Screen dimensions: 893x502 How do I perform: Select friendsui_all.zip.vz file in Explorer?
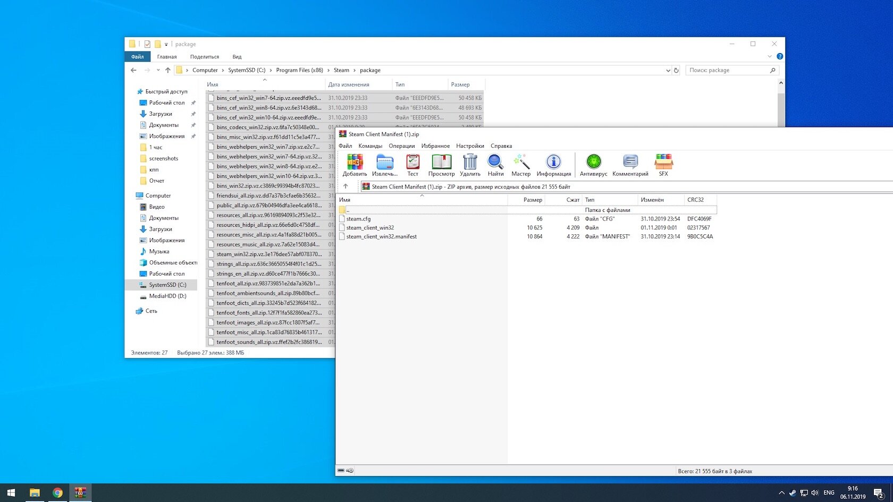(x=268, y=195)
